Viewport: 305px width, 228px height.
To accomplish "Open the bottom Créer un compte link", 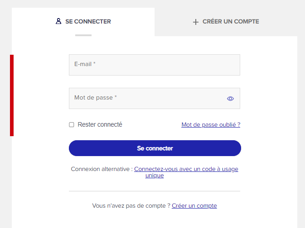I will tap(194, 206).
